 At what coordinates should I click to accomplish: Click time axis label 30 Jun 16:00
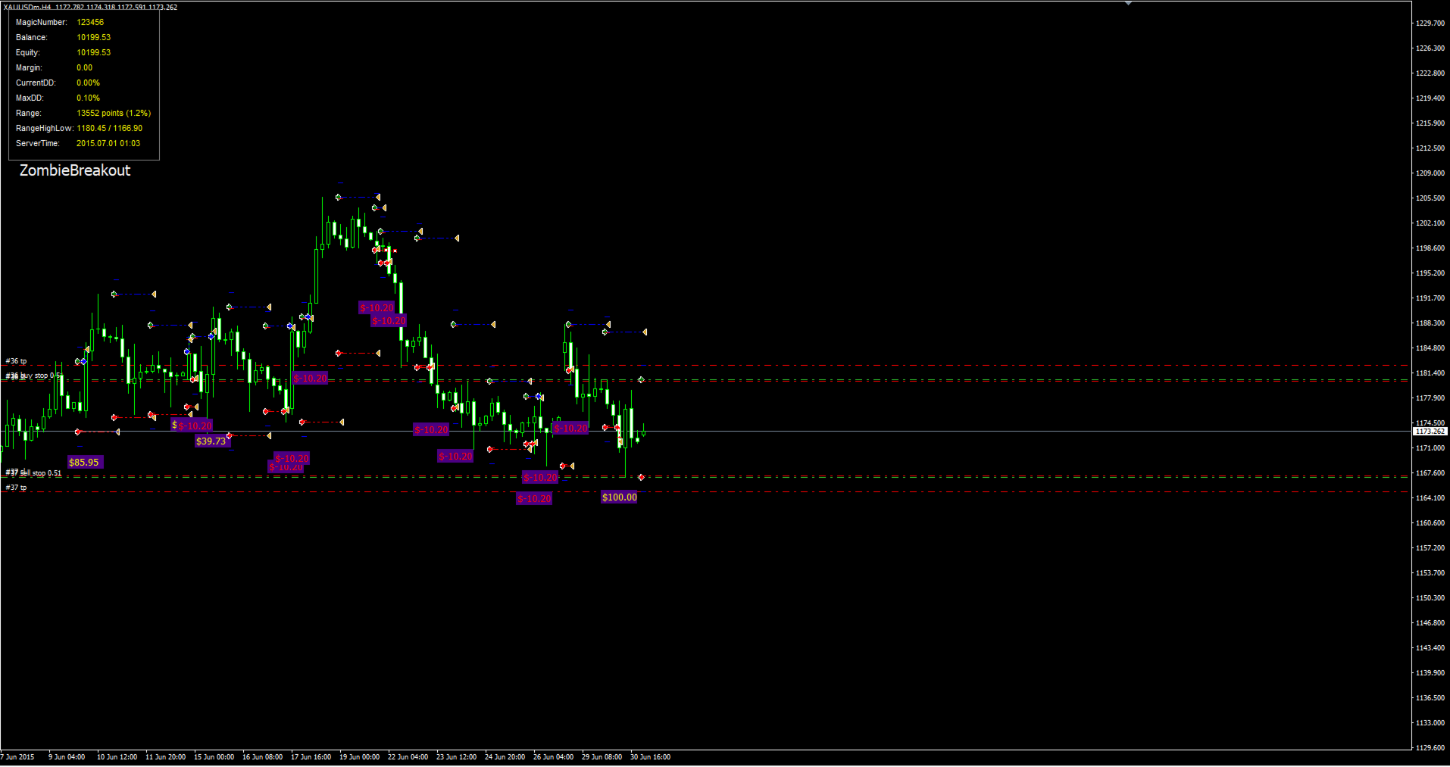point(651,756)
